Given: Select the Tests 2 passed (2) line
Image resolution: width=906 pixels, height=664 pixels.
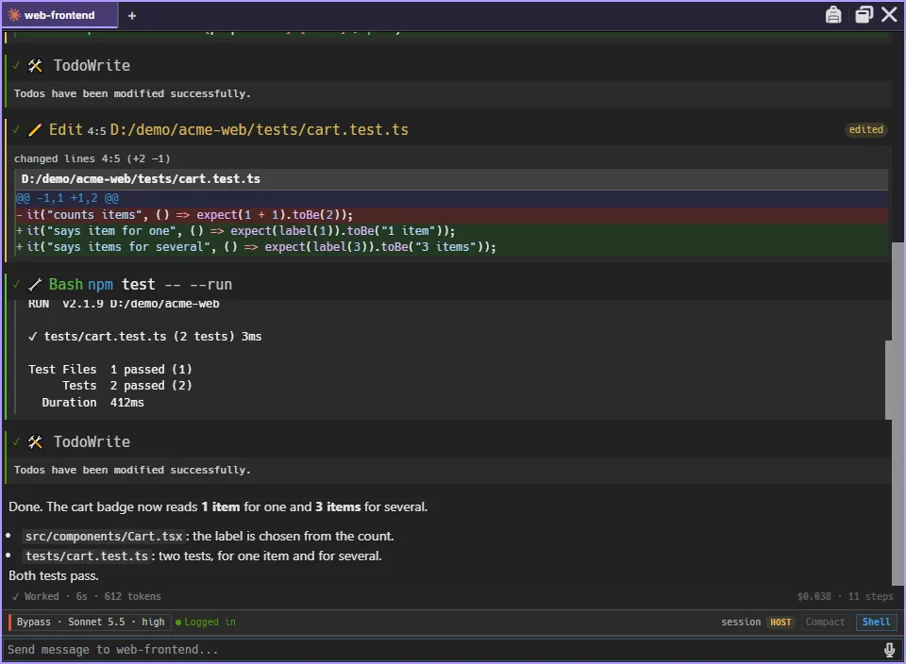Looking at the screenshot, I should pos(127,386).
